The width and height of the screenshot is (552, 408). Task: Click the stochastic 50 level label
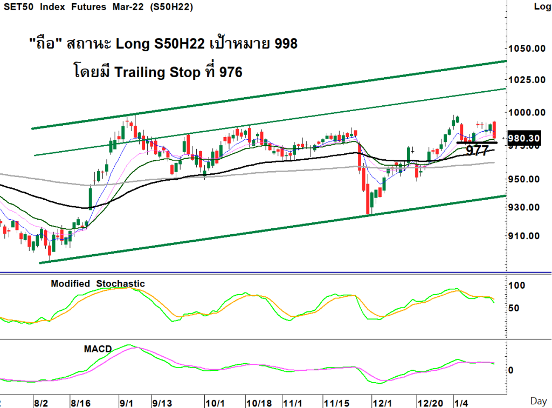(x=514, y=308)
